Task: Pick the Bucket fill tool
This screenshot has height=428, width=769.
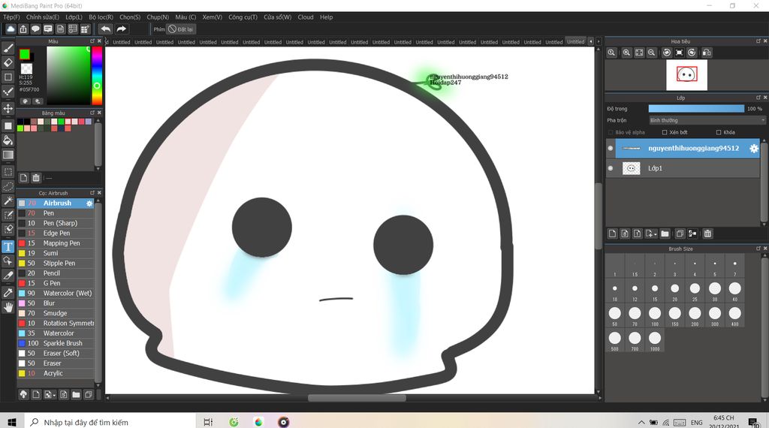Action: [8, 140]
